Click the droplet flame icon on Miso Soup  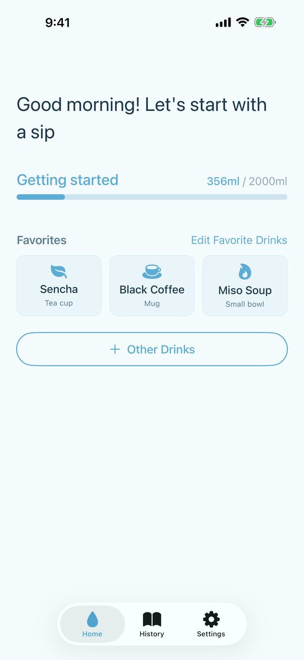pos(245,271)
